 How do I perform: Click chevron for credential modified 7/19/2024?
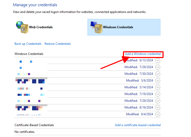coord(158,94)
